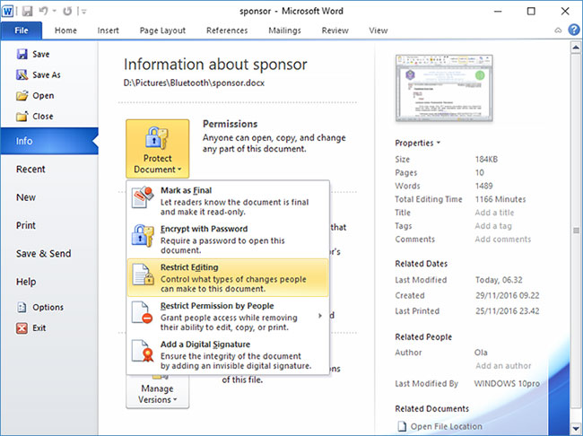Open the undo history dropdown arrow

pyautogui.click(x=55, y=12)
